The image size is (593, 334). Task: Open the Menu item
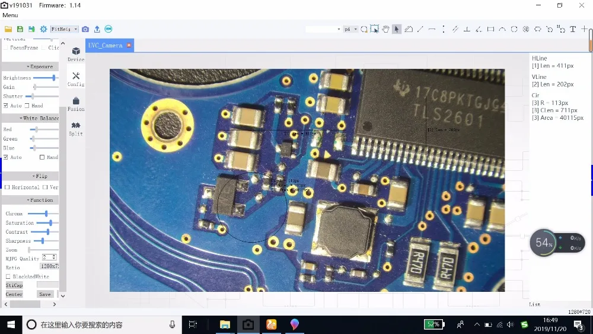(x=10, y=15)
